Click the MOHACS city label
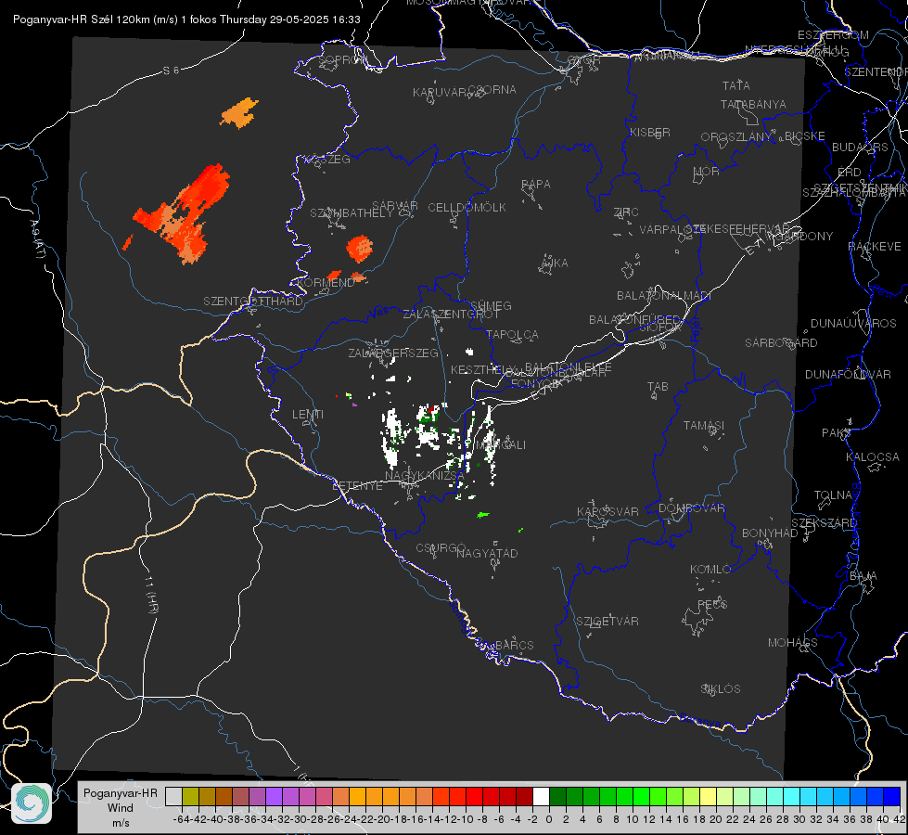 pos(793,643)
